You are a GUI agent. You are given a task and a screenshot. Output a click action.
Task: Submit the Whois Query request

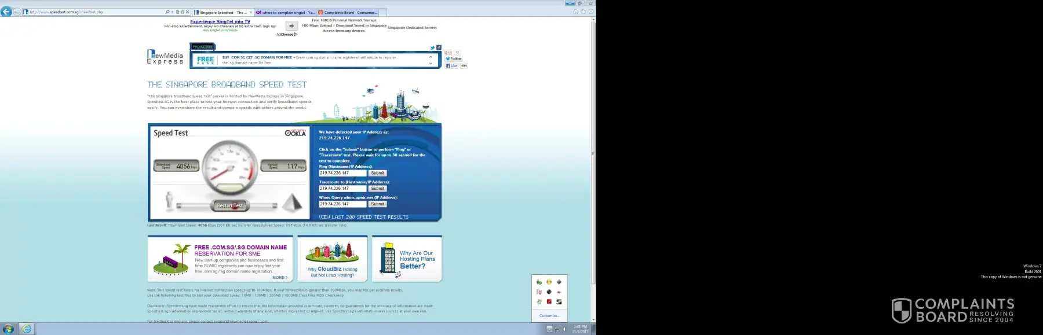(x=378, y=204)
